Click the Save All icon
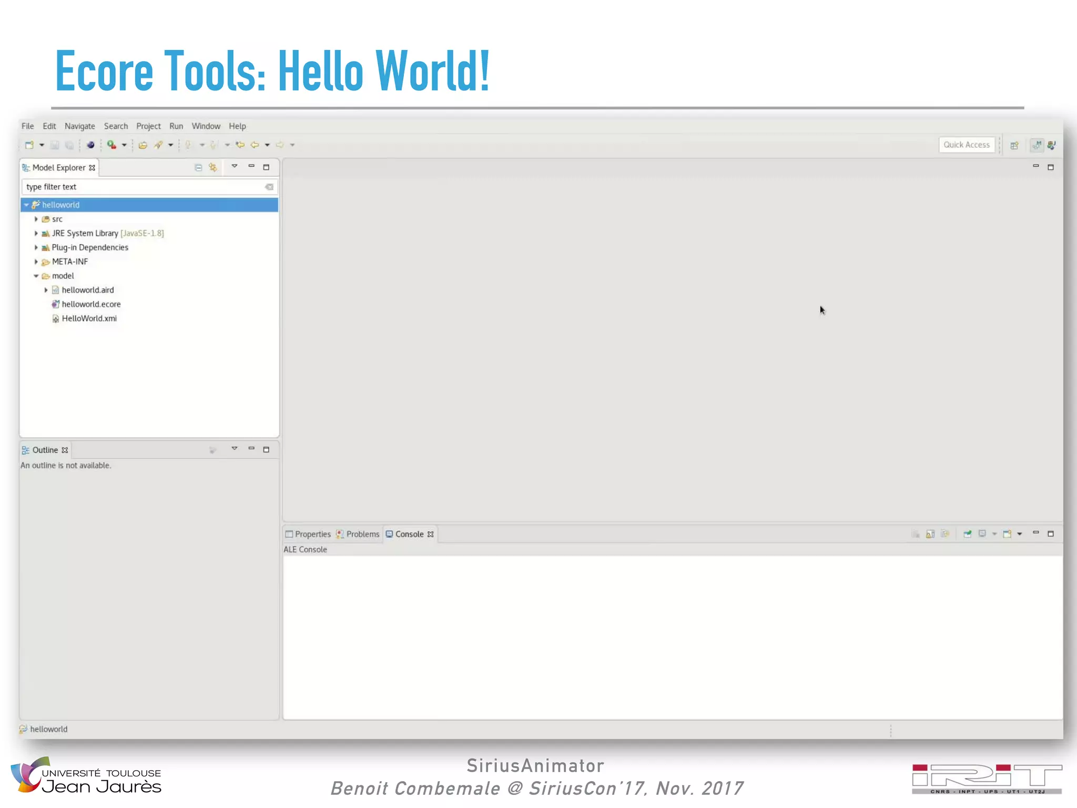 [x=69, y=145]
